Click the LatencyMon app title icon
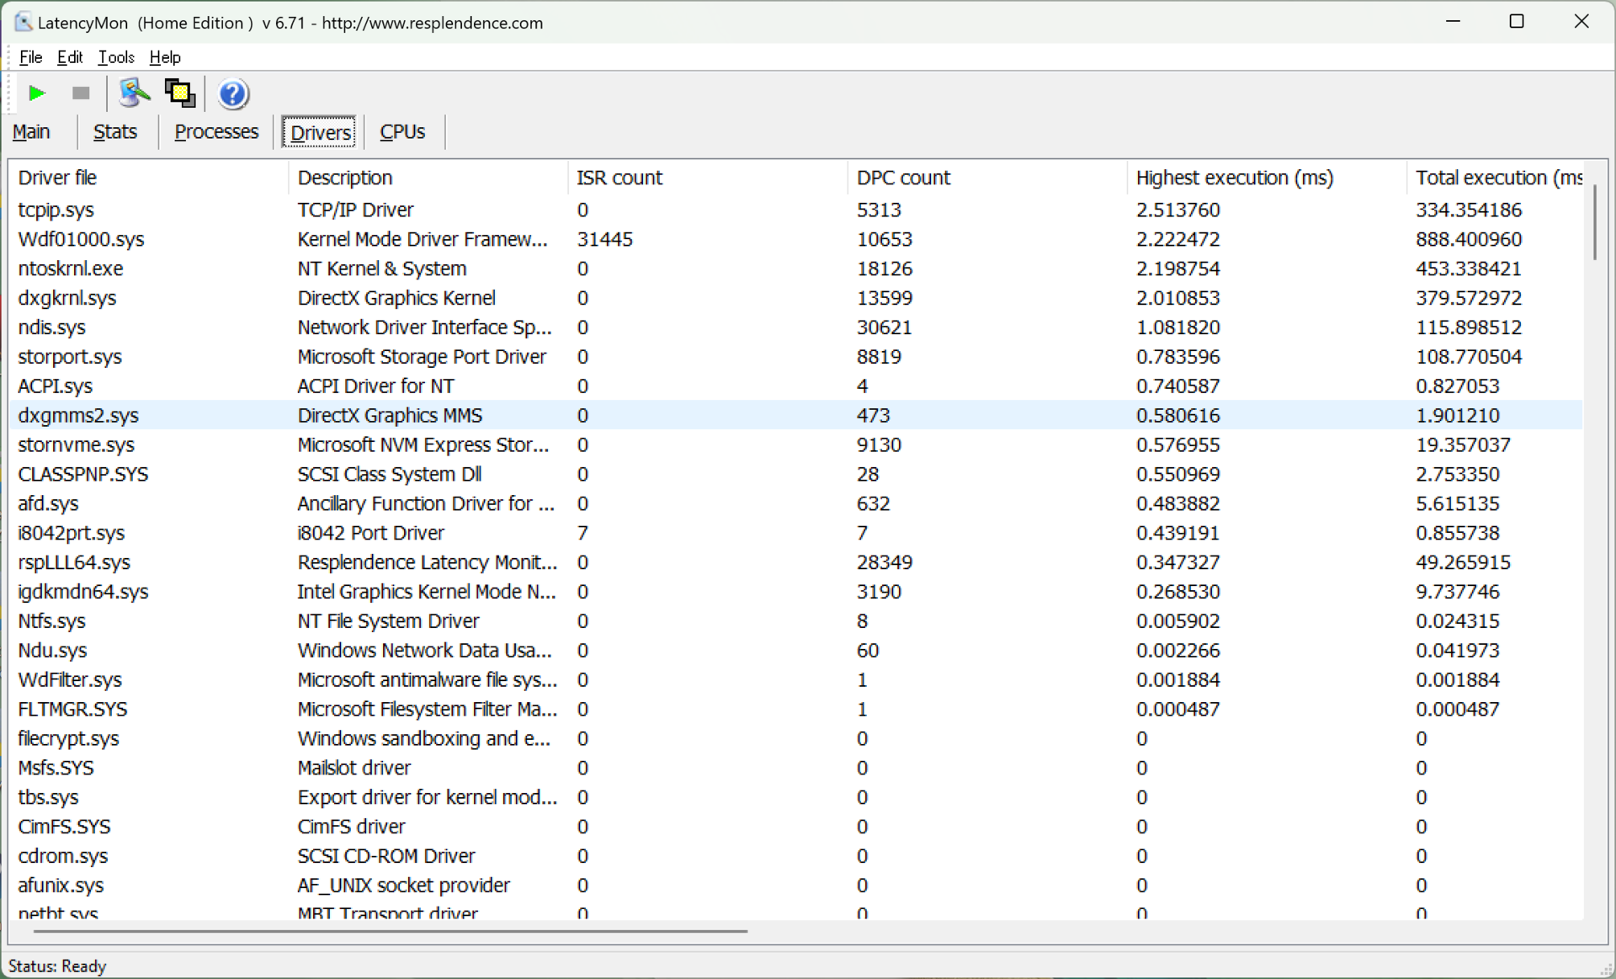Image resolution: width=1616 pixels, height=979 pixels. point(23,23)
